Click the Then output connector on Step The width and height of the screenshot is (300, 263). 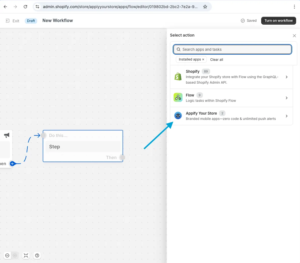[x=122, y=157]
